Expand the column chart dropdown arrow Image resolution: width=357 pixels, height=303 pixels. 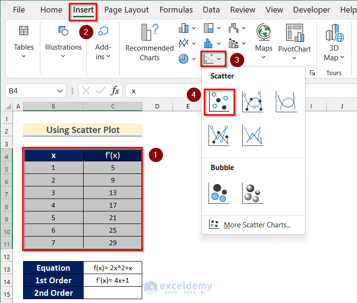(x=194, y=28)
